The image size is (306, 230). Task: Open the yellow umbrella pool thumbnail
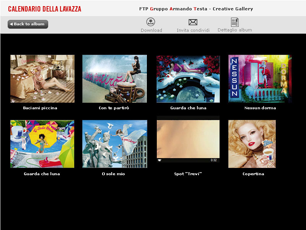pyautogui.click(x=42, y=144)
